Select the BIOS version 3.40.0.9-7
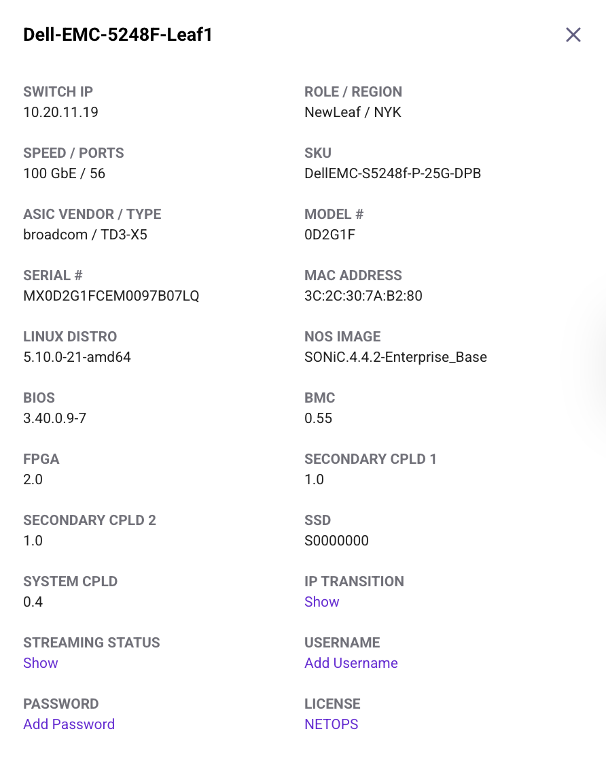The width and height of the screenshot is (606, 759). point(54,418)
